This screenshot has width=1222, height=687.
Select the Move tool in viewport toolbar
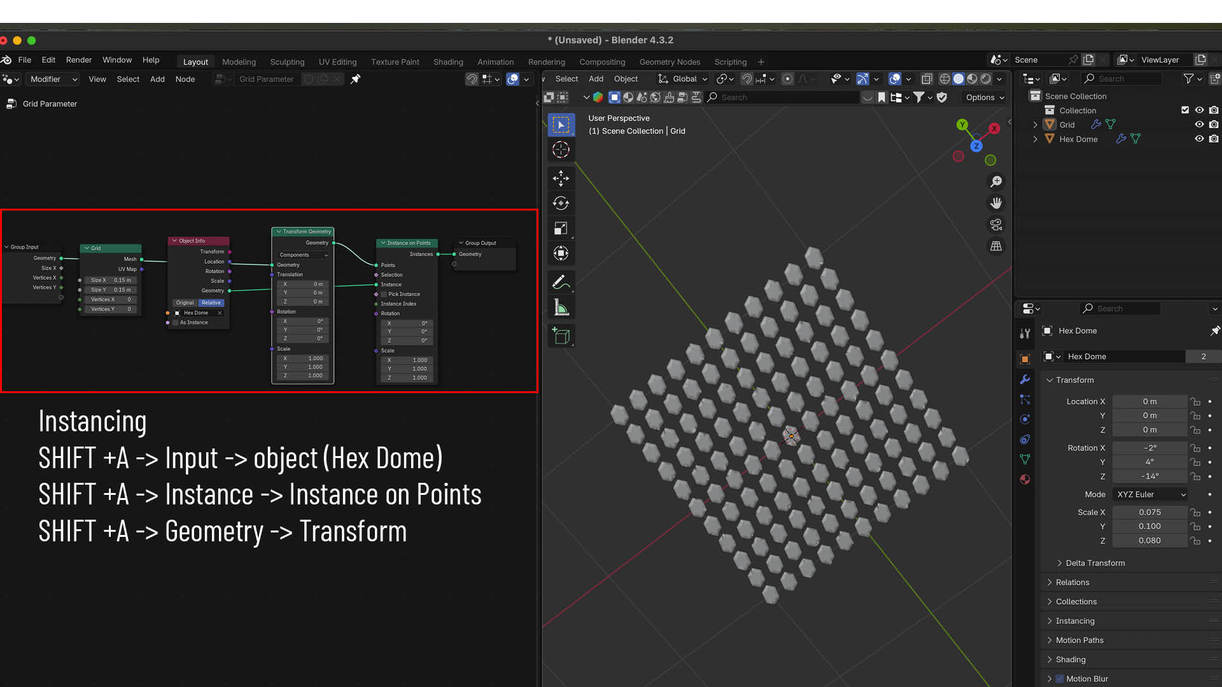[x=561, y=177]
